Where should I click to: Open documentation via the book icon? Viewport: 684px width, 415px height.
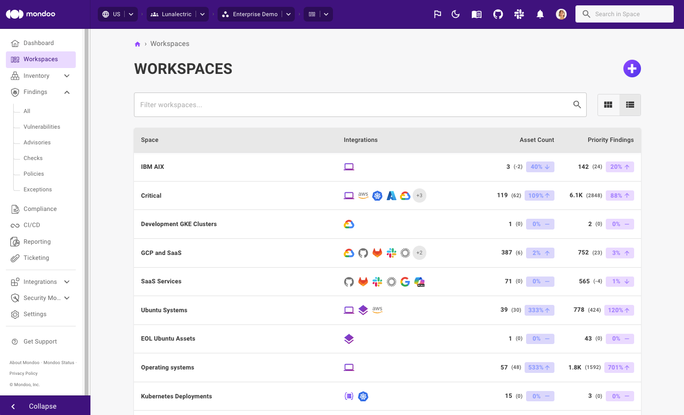476,14
